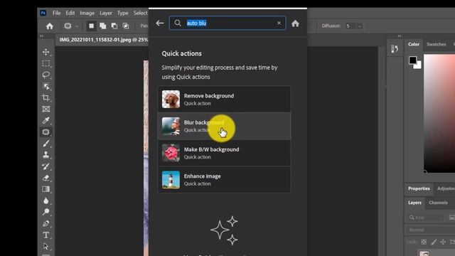Switch to the Color tab
The image size is (455, 256).
pyautogui.click(x=414, y=44)
